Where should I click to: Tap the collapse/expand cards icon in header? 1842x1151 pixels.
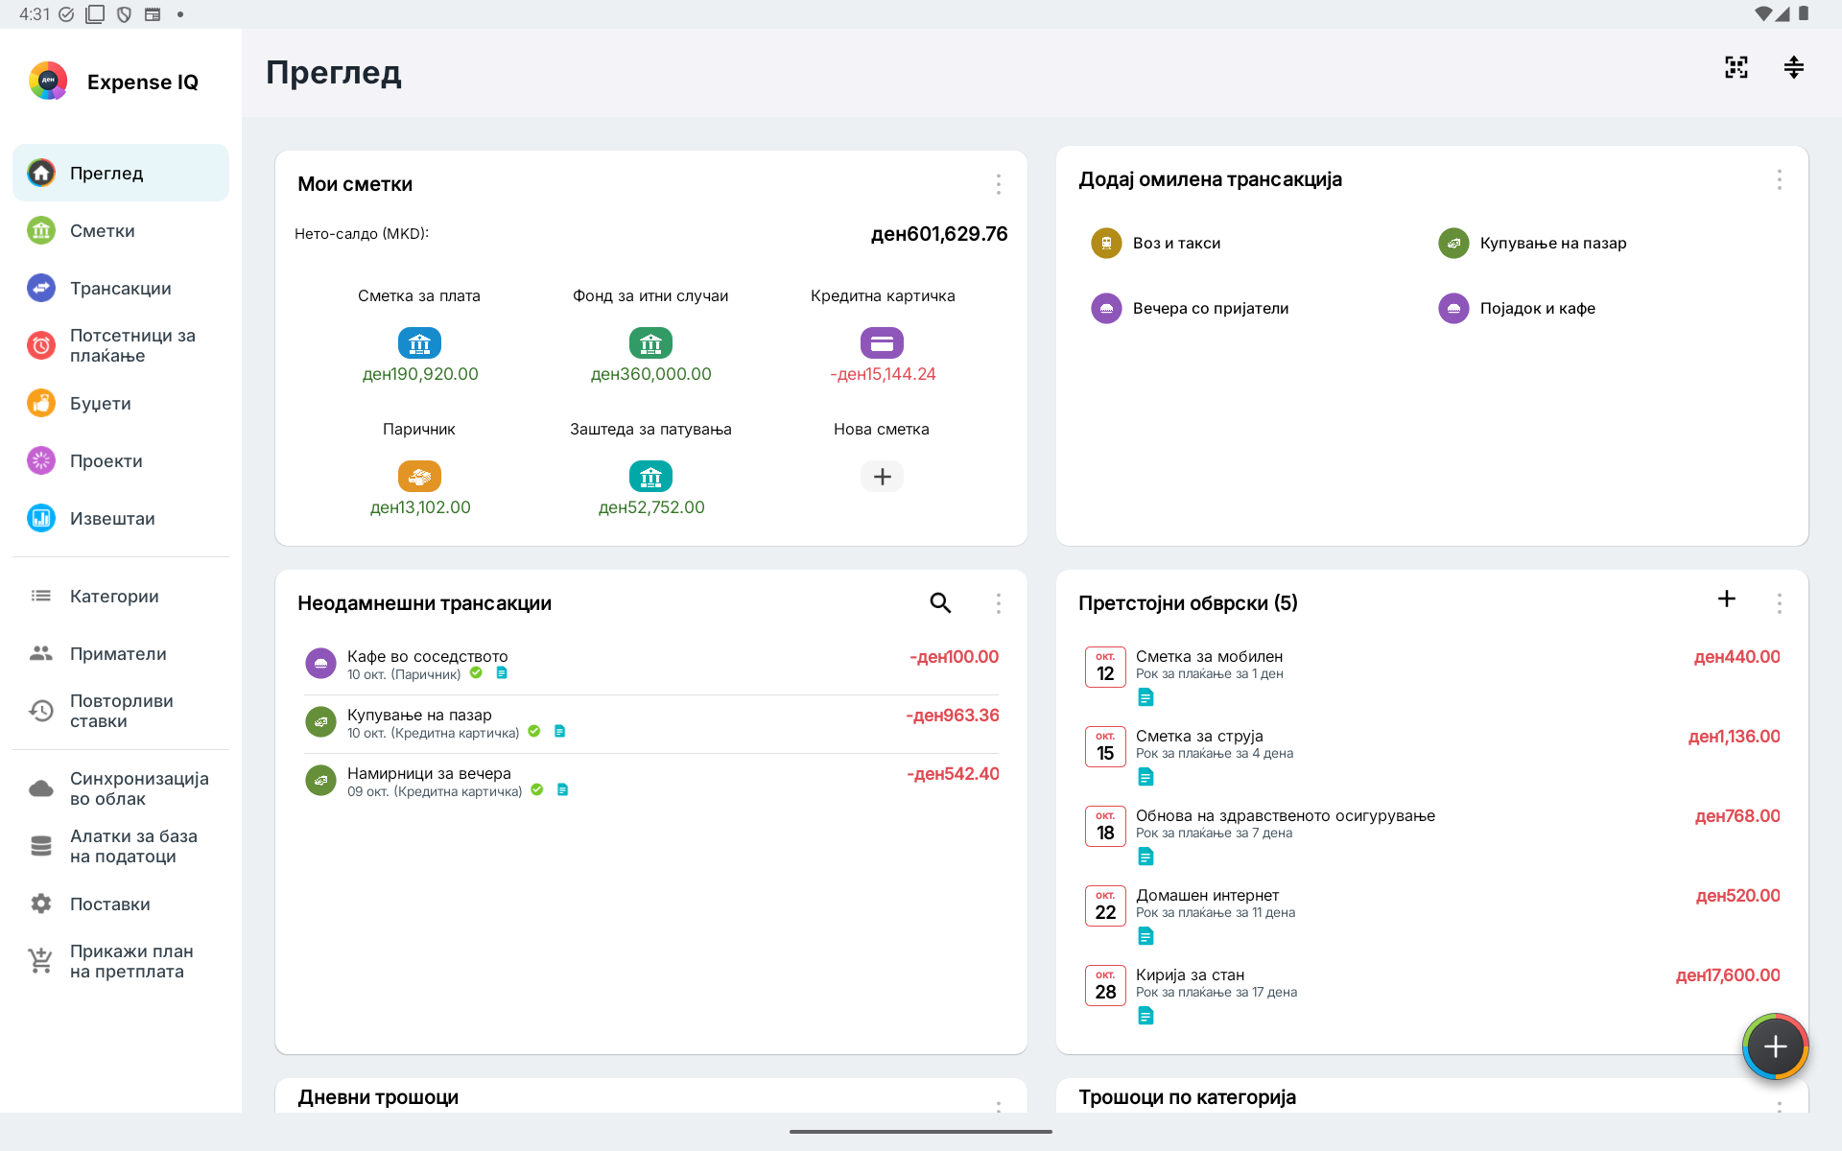click(x=1793, y=67)
